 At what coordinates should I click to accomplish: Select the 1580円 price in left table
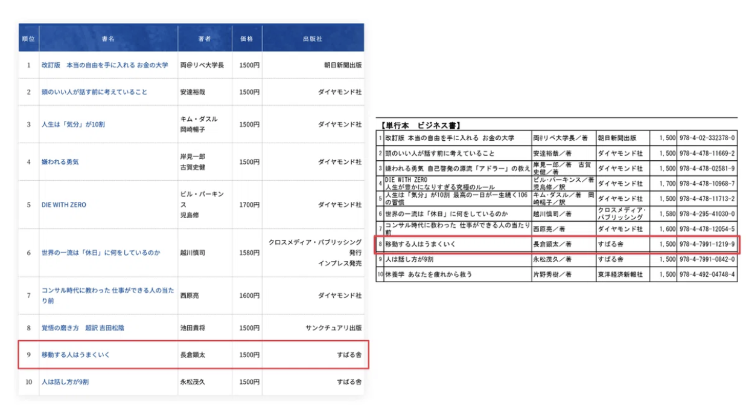click(x=249, y=253)
